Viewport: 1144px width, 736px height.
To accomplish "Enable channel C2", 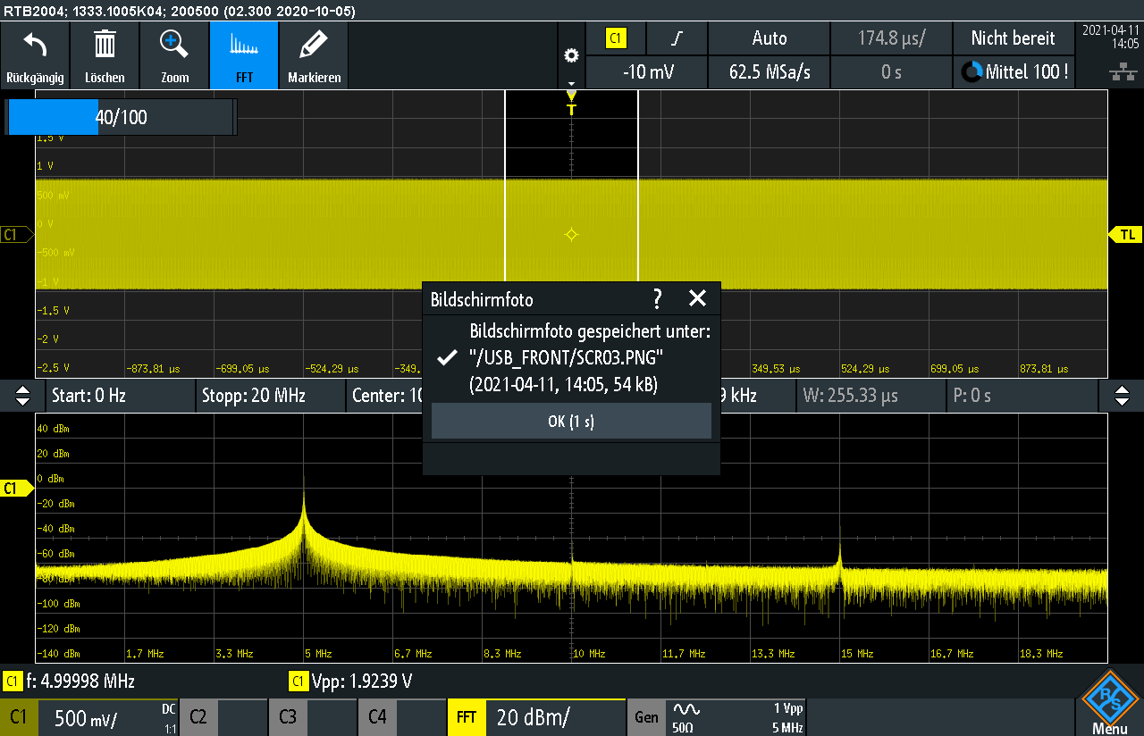I will pyautogui.click(x=224, y=717).
